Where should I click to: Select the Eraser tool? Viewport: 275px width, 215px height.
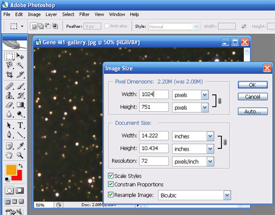click(x=9, y=105)
